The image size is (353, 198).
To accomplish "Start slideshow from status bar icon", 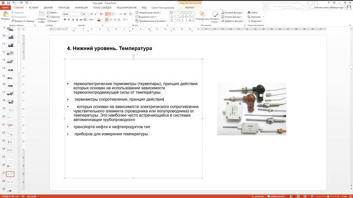I will tap(312, 196).
